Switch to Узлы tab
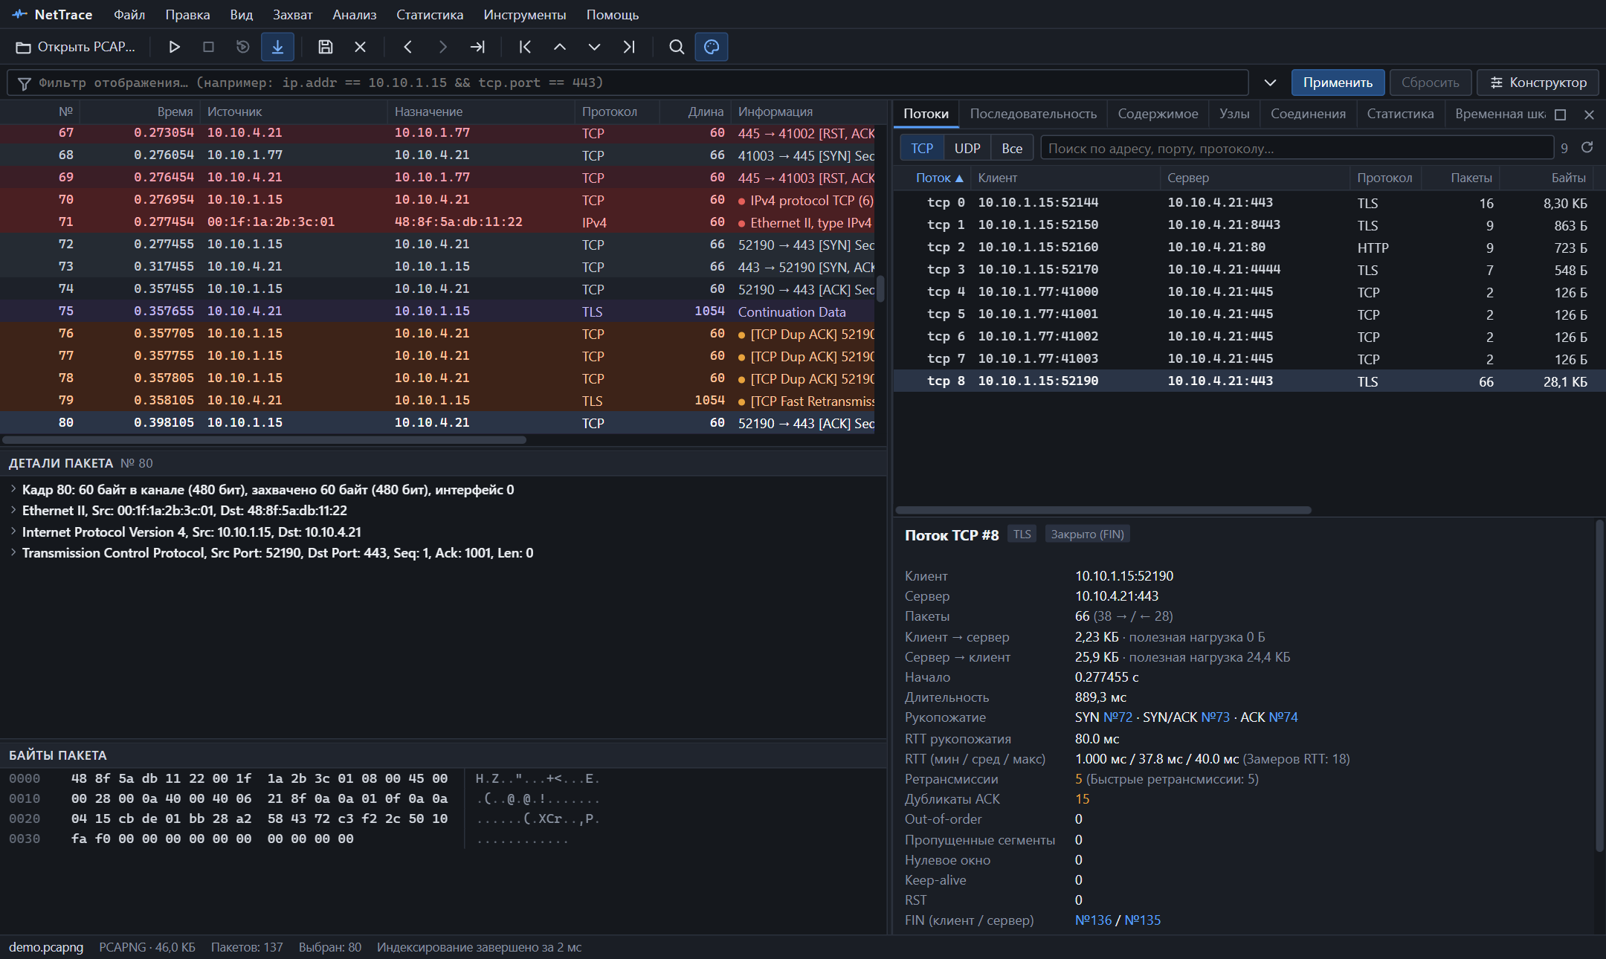 (x=1234, y=114)
